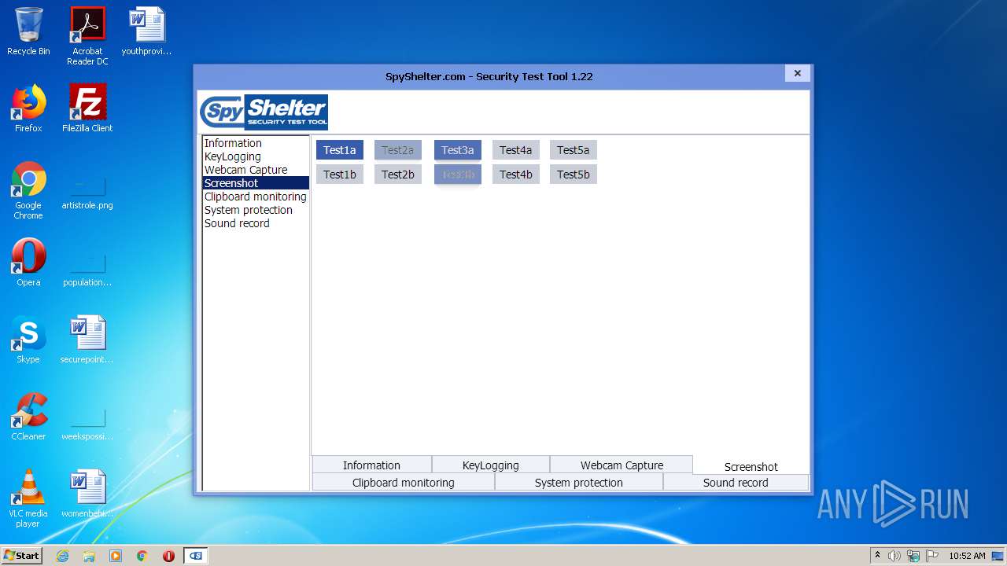Open Opera browser desktop shortcut
Viewport: 1007px width, 566px height.
coord(28,263)
